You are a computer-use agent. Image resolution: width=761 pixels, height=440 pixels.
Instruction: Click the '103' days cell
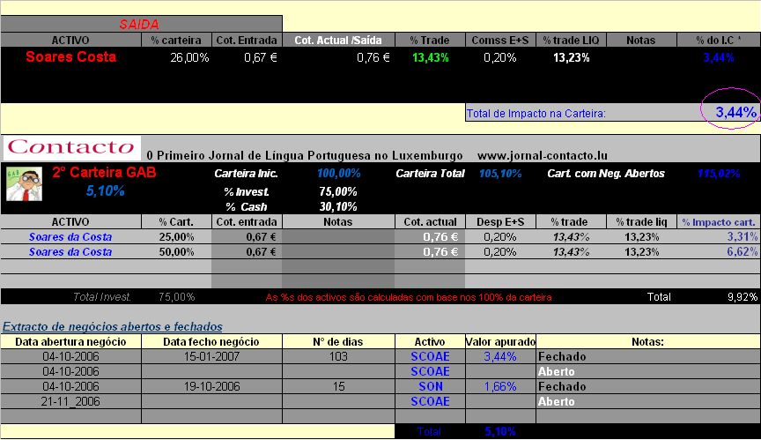(x=338, y=356)
